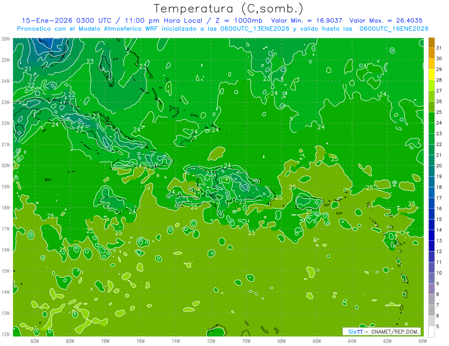Click the blue legend block between 15 and 16

tap(431, 214)
